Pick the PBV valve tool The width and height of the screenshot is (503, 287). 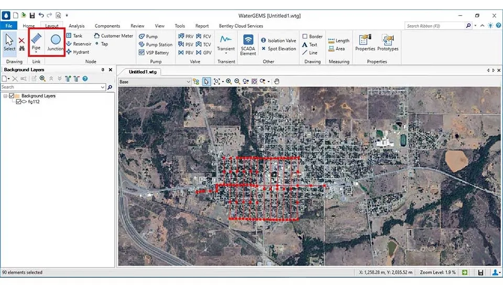point(185,52)
